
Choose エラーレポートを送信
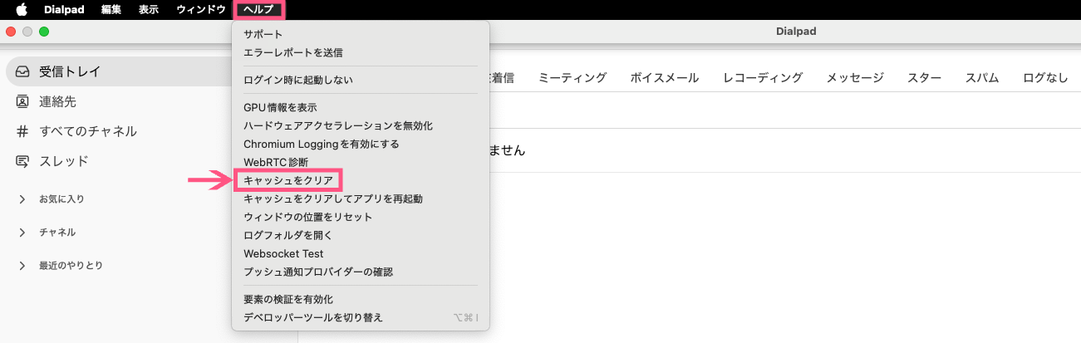pyautogui.click(x=361, y=53)
